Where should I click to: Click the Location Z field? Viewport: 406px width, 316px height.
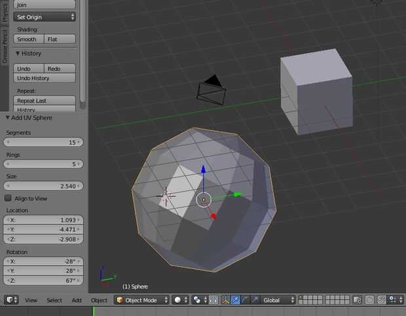point(43,239)
